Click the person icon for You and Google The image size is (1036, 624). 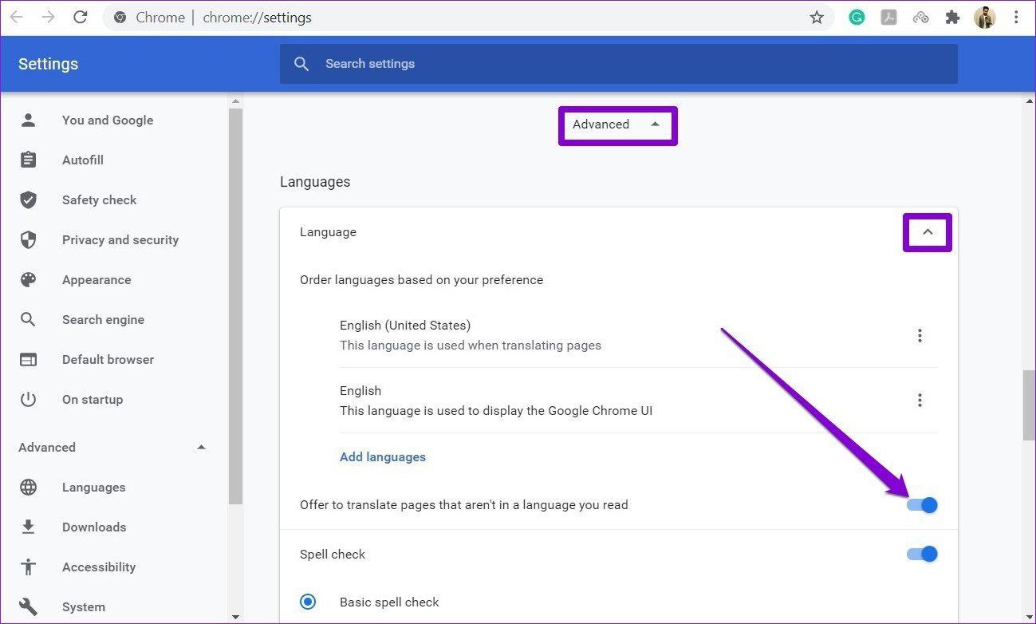point(29,120)
